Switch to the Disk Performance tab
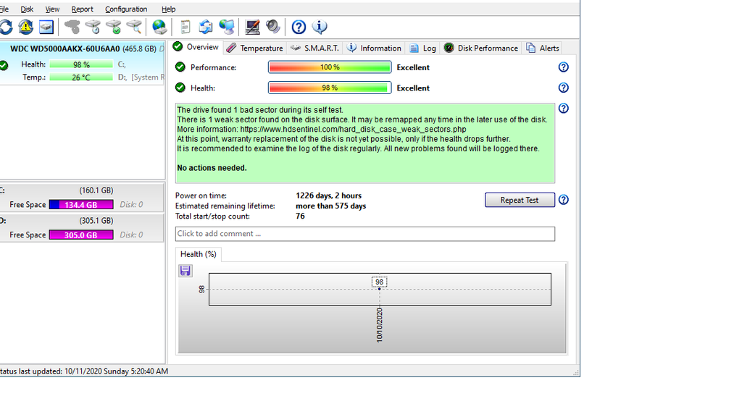The width and height of the screenshot is (742, 417). coord(481,49)
